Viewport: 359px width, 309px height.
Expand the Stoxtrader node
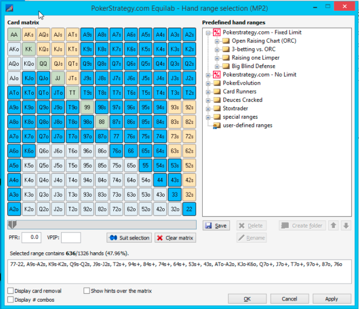point(208,109)
